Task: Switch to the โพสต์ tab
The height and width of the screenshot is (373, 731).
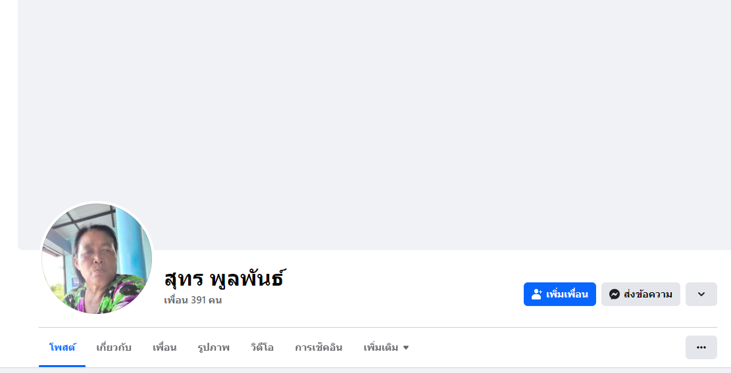Action: [x=63, y=347]
